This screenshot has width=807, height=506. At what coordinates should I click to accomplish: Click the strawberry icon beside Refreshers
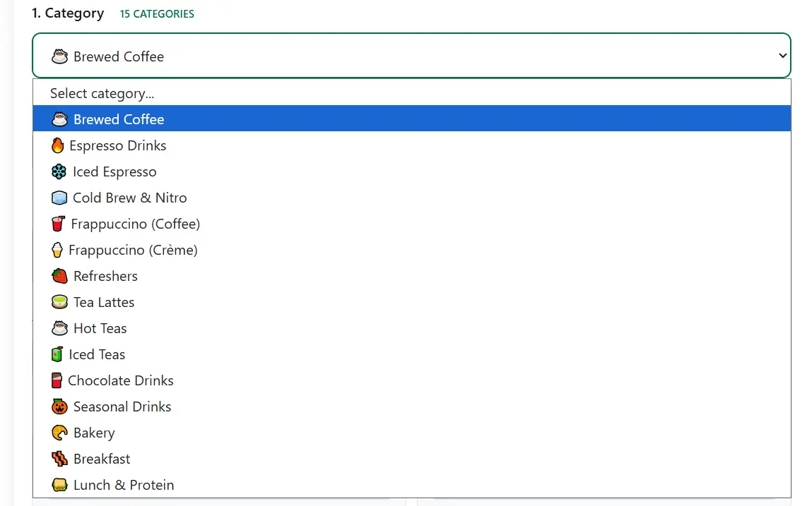tap(59, 276)
